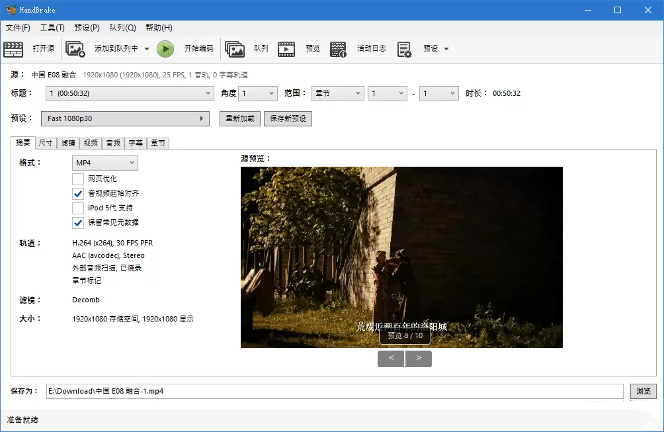The width and height of the screenshot is (664, 432).
Task: Switch to the 滤镜 tab
Action: [x=67, y=143]
